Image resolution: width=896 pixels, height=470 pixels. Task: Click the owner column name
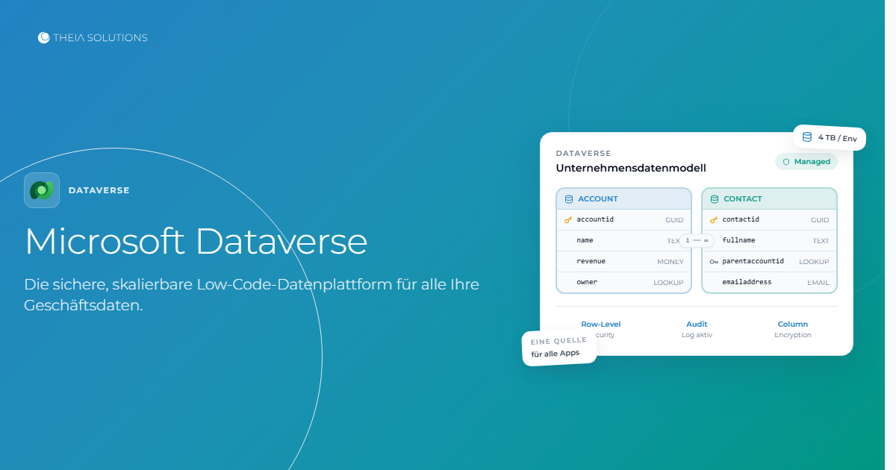coord(587,282)
